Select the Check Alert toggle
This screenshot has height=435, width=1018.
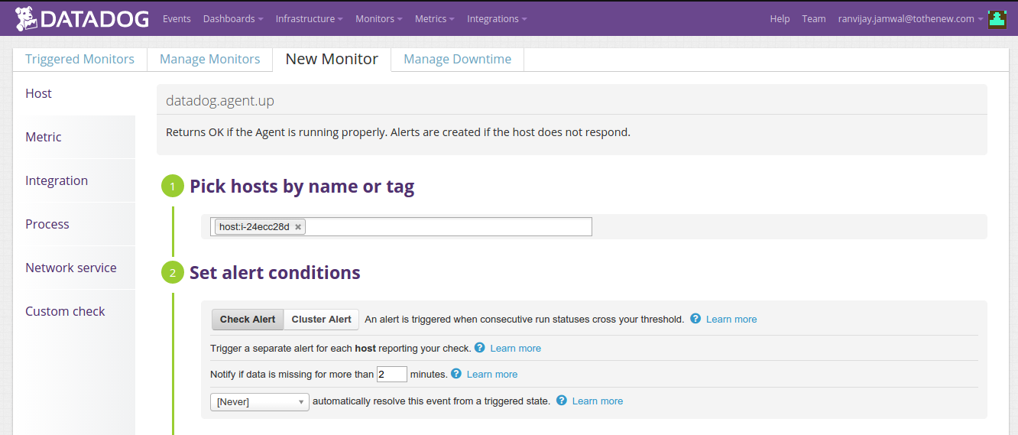click(x=248, y=320)
